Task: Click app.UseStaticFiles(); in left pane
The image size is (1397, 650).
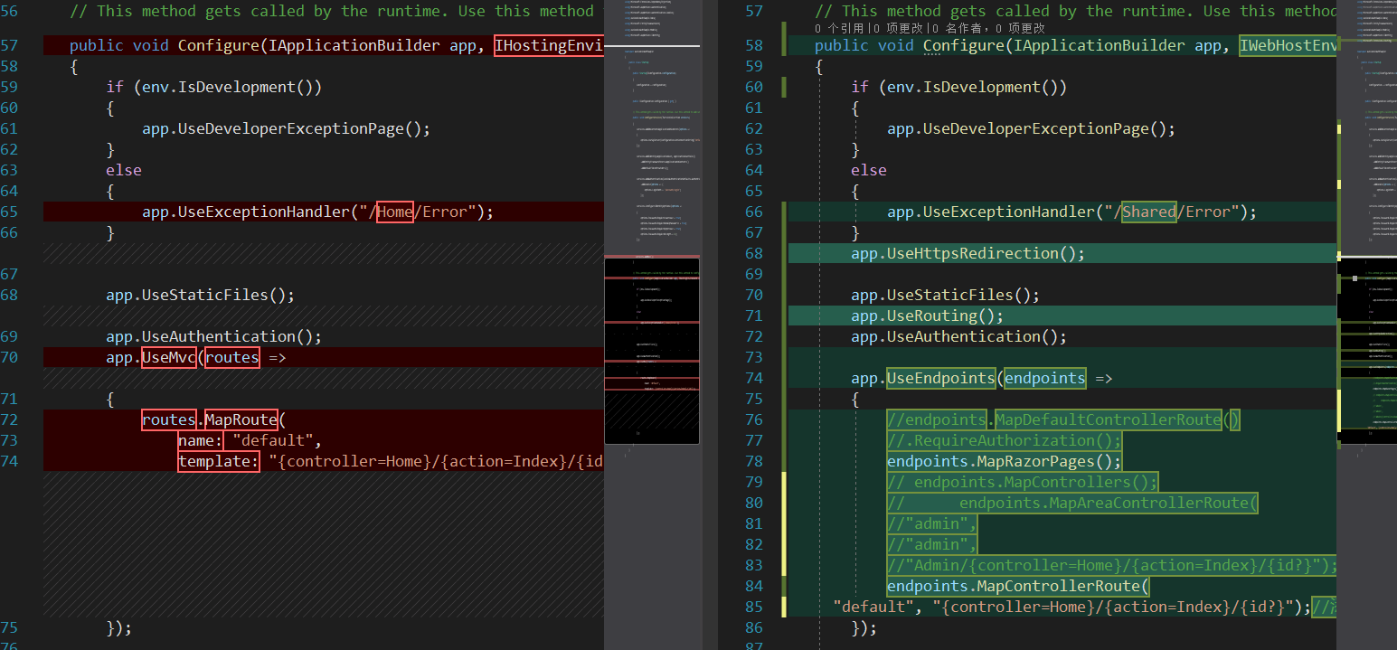Action: point(201,295)
